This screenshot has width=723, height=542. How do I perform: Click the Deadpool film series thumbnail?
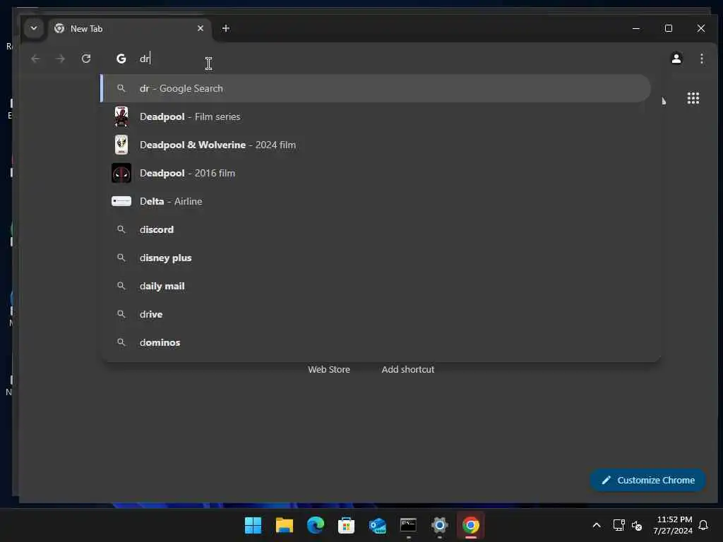point(121,116)
